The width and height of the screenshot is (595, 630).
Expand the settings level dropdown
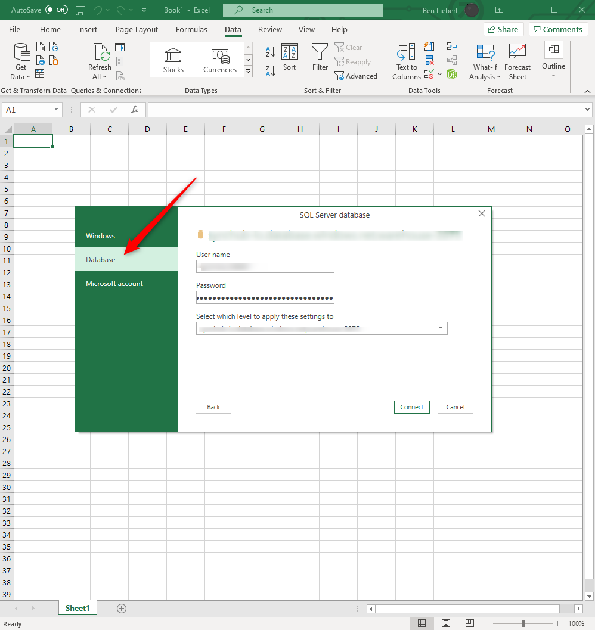coord(441,328)
